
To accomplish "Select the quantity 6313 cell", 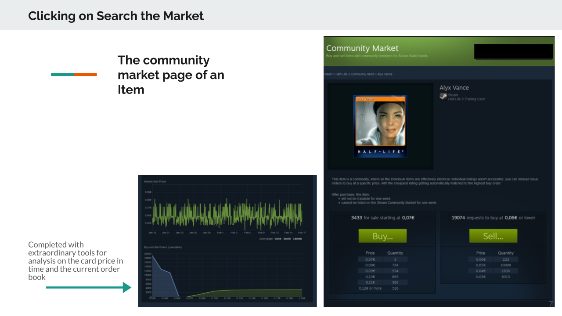I will pyautogui.click(x=506, y=276).
